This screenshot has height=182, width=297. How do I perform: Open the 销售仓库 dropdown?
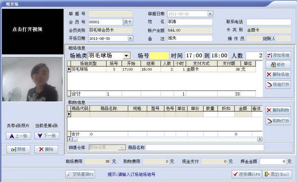tap(122, 148)
